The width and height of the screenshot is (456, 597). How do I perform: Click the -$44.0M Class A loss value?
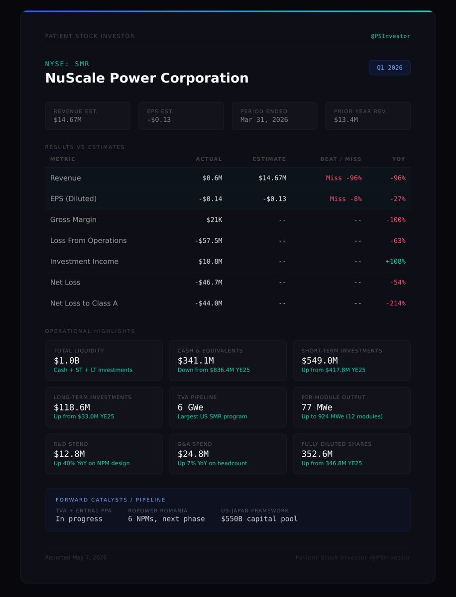[x=209, y=303]
